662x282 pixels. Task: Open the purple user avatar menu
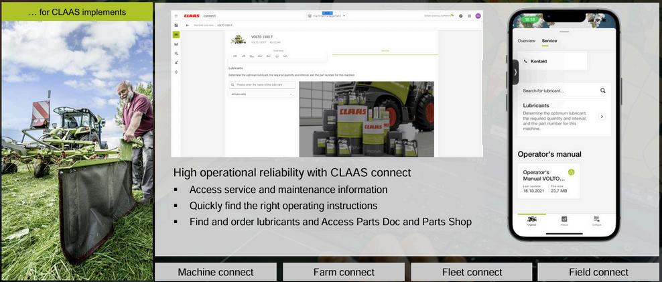pyautogui.click(x=478, y=15)
